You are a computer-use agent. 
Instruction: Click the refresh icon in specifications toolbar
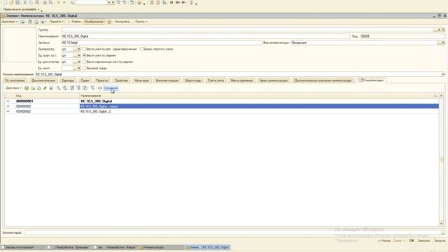99,88
